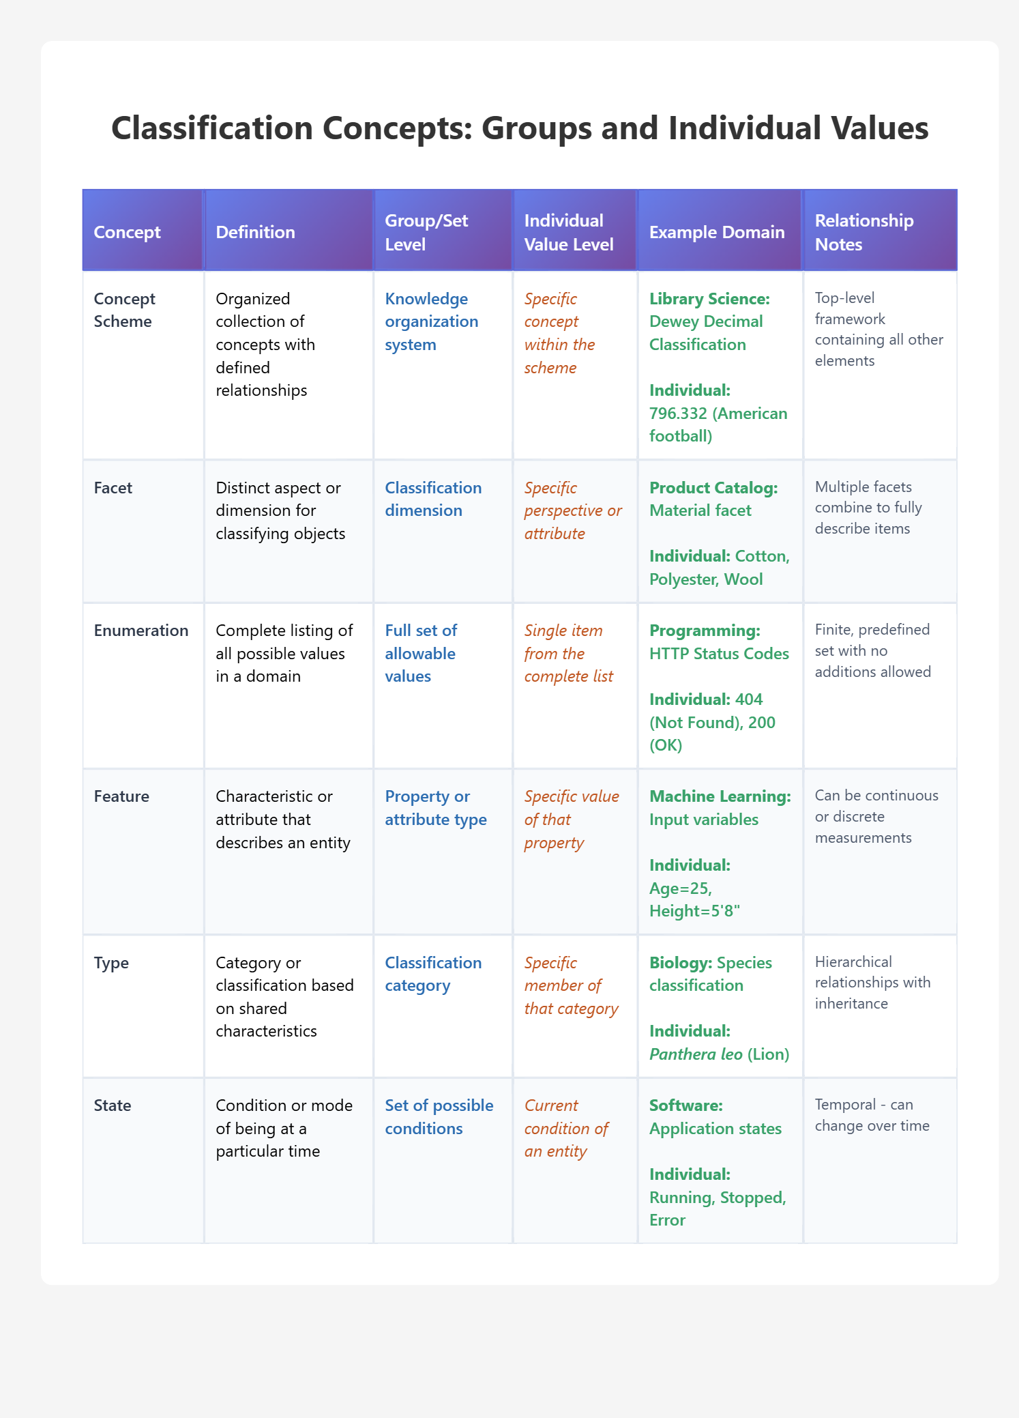Click the Type row label

(111, 963)
